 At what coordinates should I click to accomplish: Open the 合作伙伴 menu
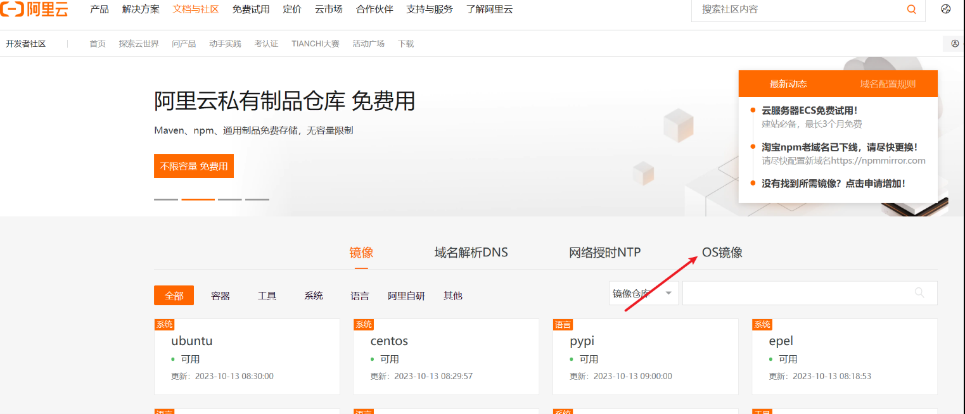click(374, 9)
